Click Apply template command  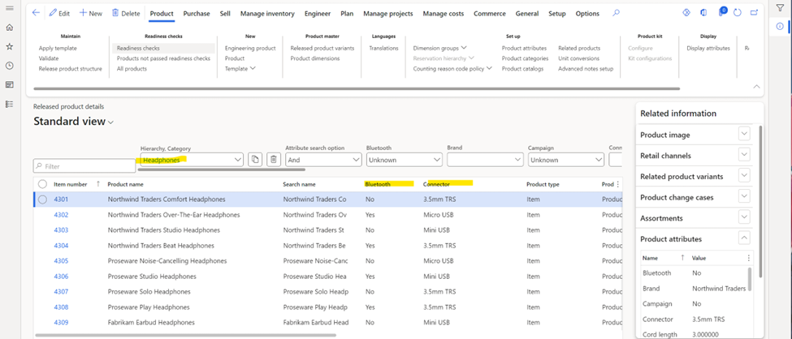58,49
